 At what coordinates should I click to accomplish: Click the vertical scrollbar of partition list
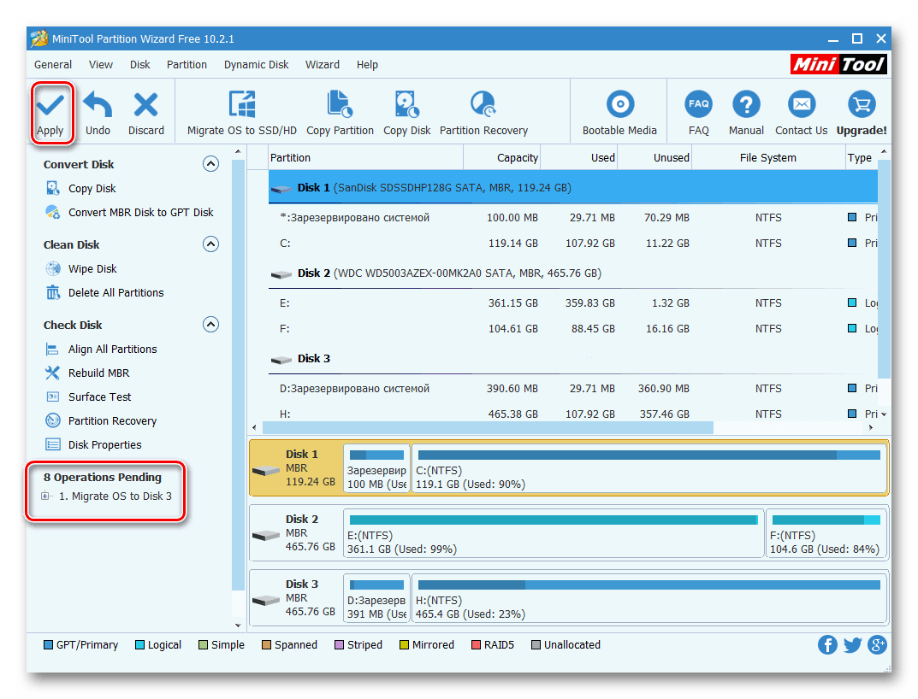884,269
